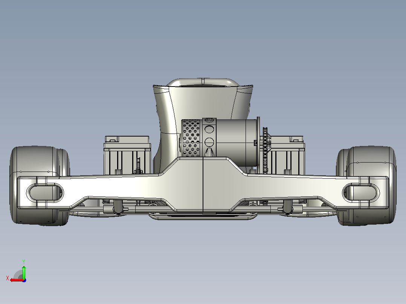The height and width of the screenshot is (304, 406).
Task: Click the red X axis arrow of the triad
Action: click(17, 280)
